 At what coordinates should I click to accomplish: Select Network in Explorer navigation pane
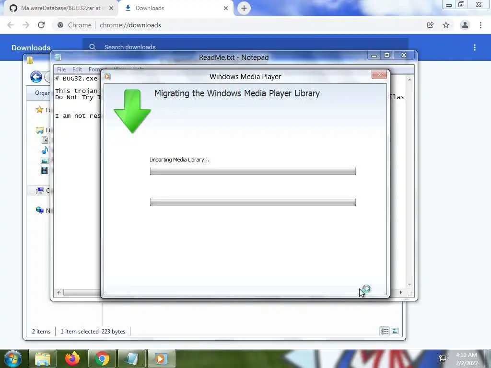pos(40,210)
